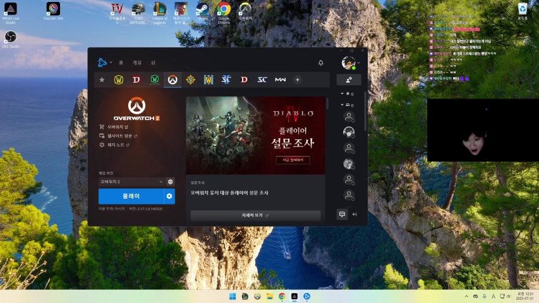
Task: Select the green WoW Classic tab
Action: (x=155, y=80)
